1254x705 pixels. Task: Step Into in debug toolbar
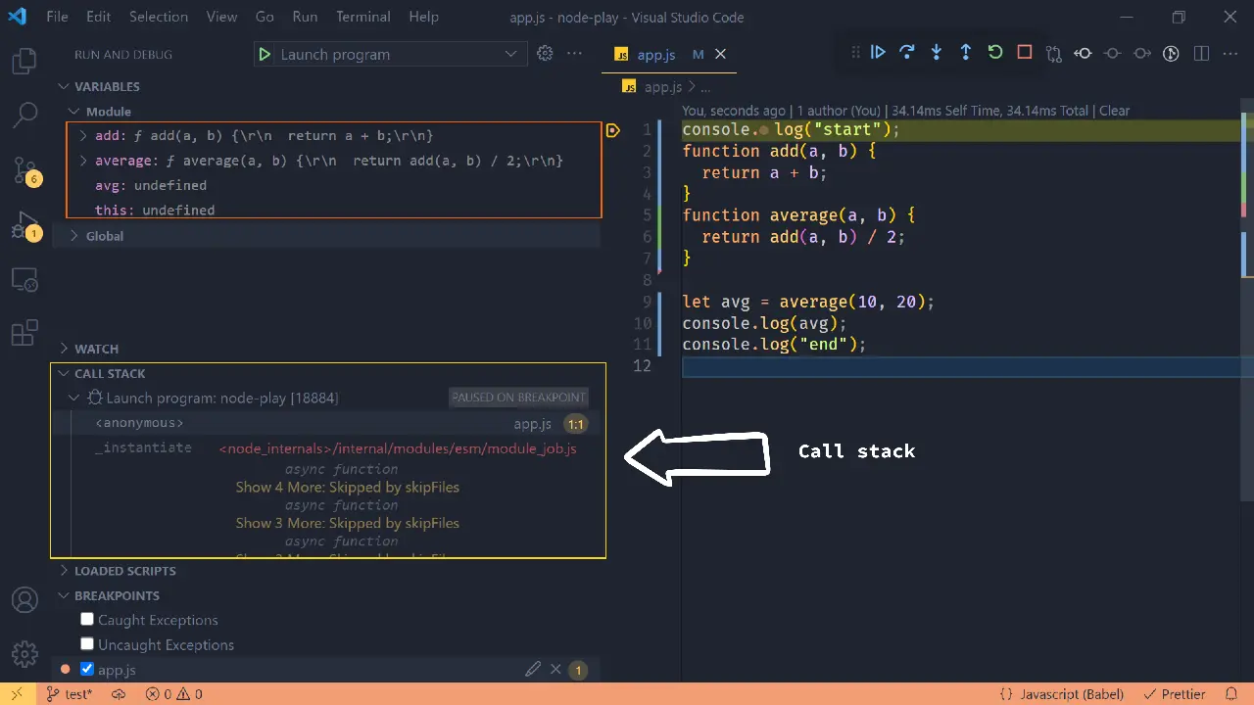point(937,53)
